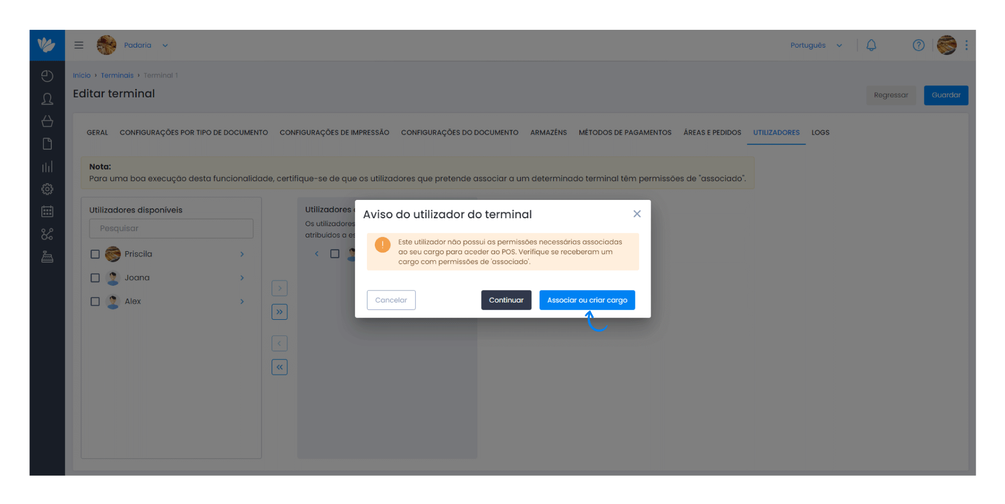The height and width of the screenshot is (504, 1005).
Task: Click the notifications bell icon
Action: click(871, 45)
